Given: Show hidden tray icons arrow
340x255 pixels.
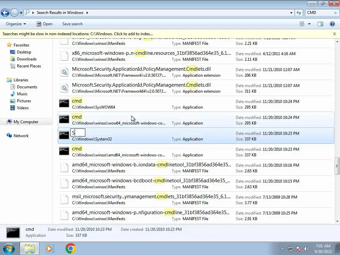Looking at the screenshot, I should (282, 249).
